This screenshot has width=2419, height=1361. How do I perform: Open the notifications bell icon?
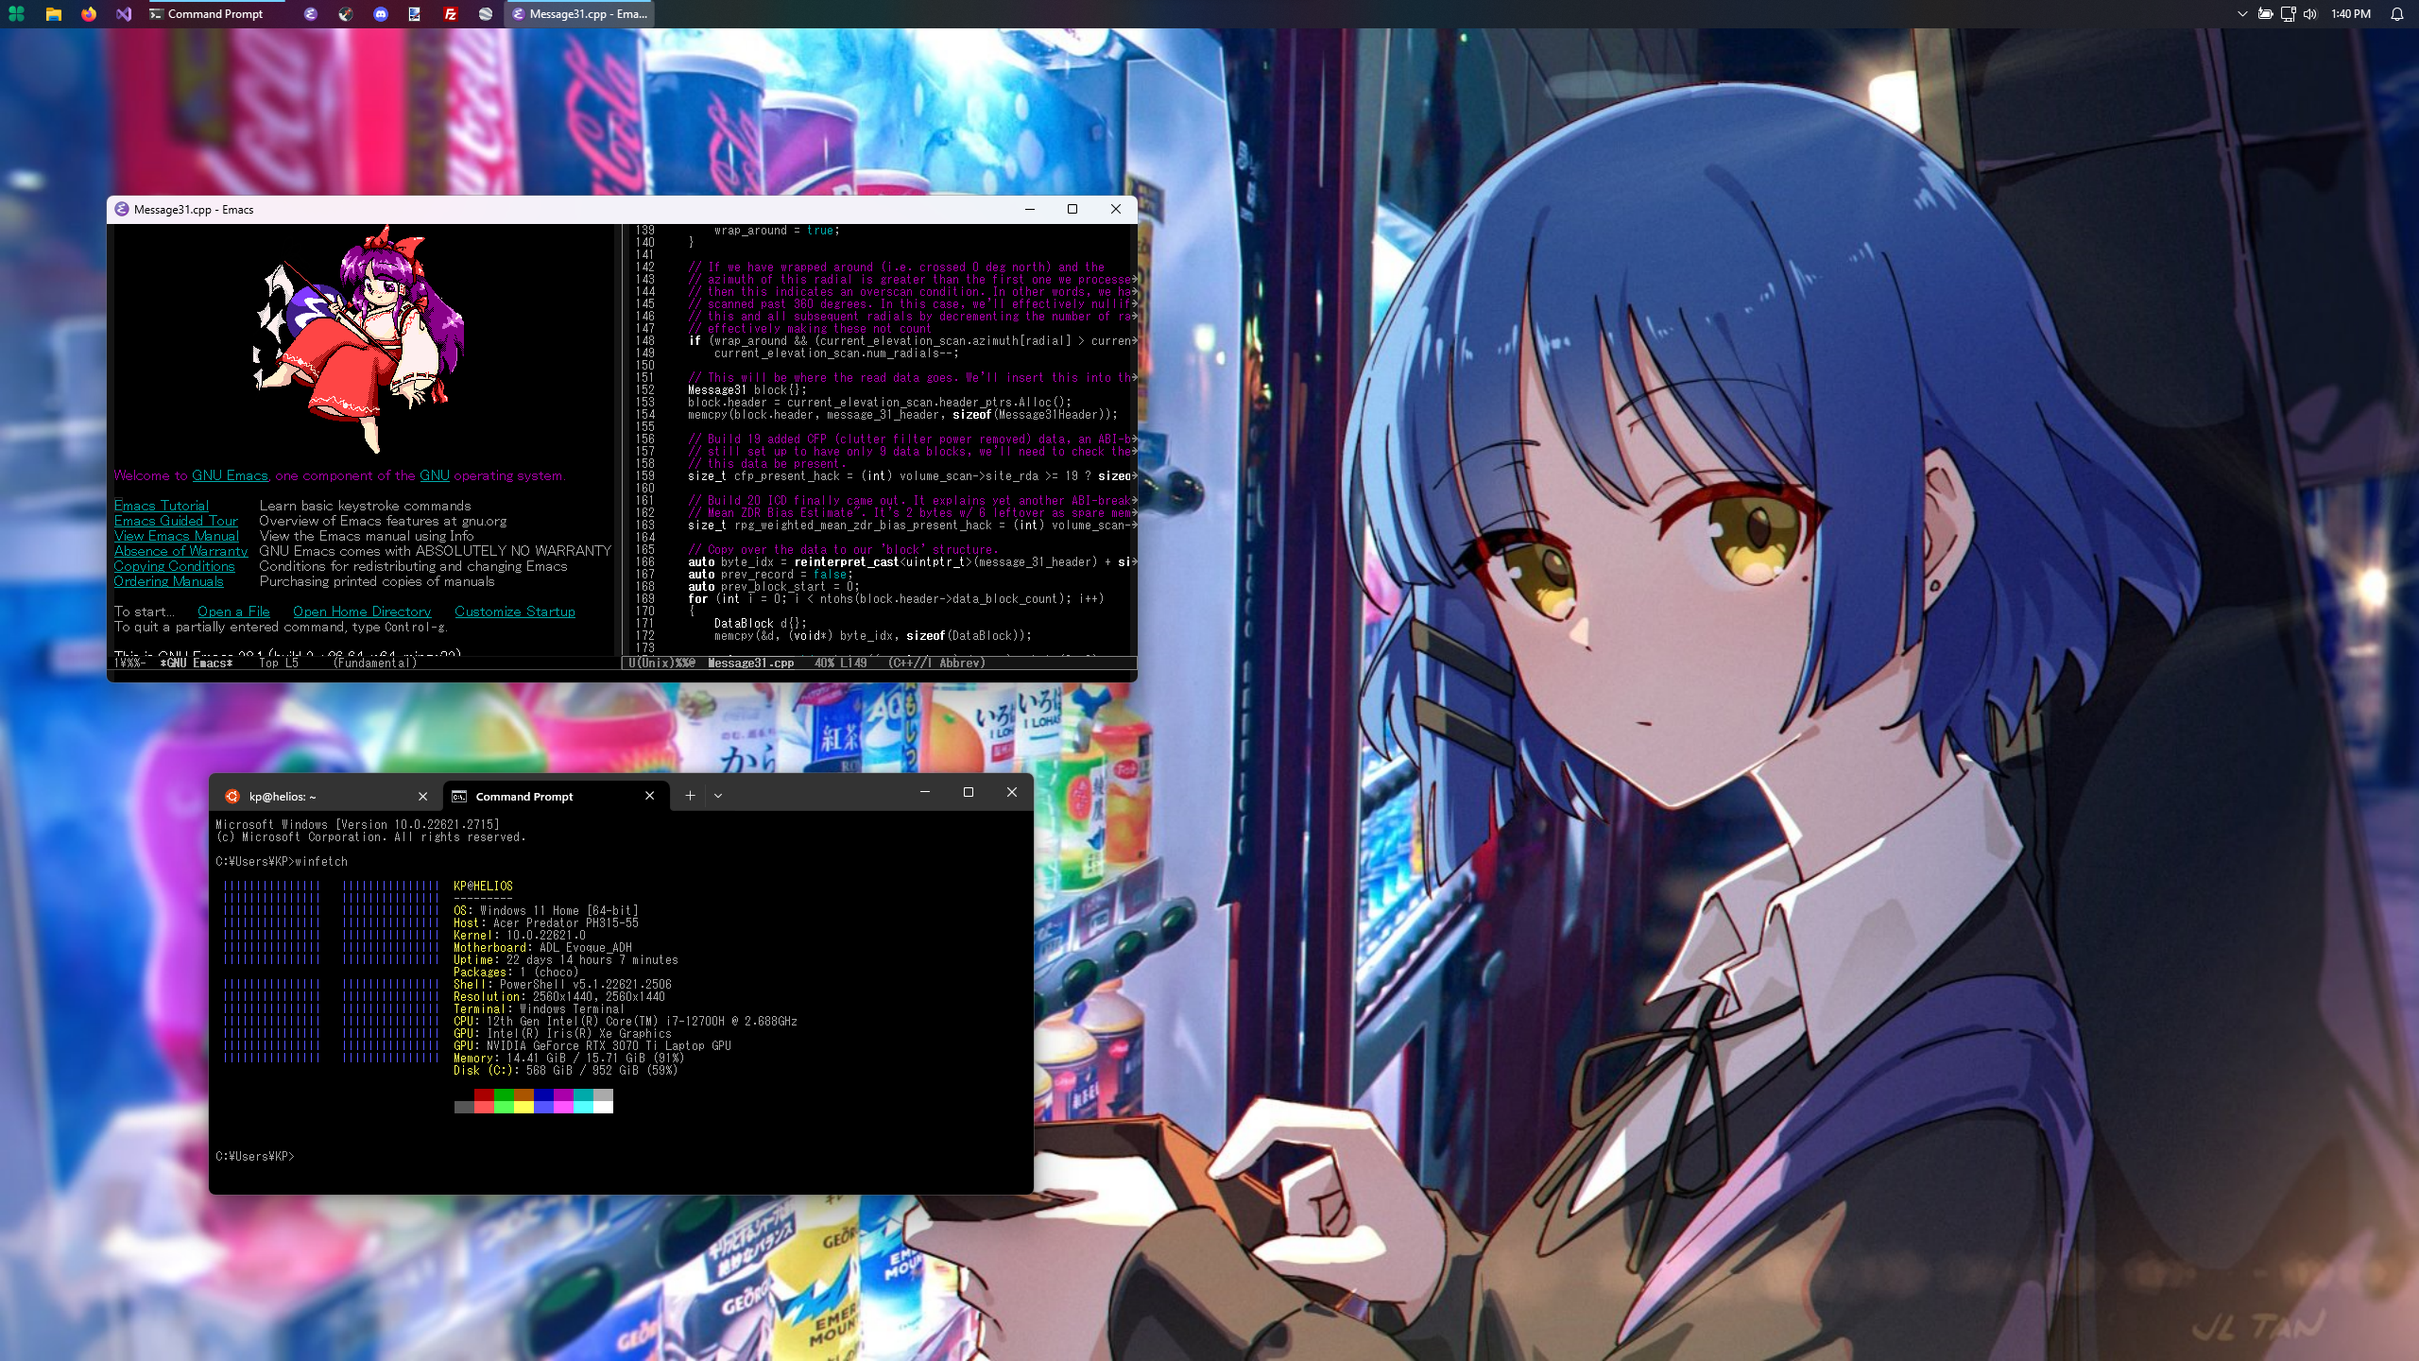coord(2396,14)
